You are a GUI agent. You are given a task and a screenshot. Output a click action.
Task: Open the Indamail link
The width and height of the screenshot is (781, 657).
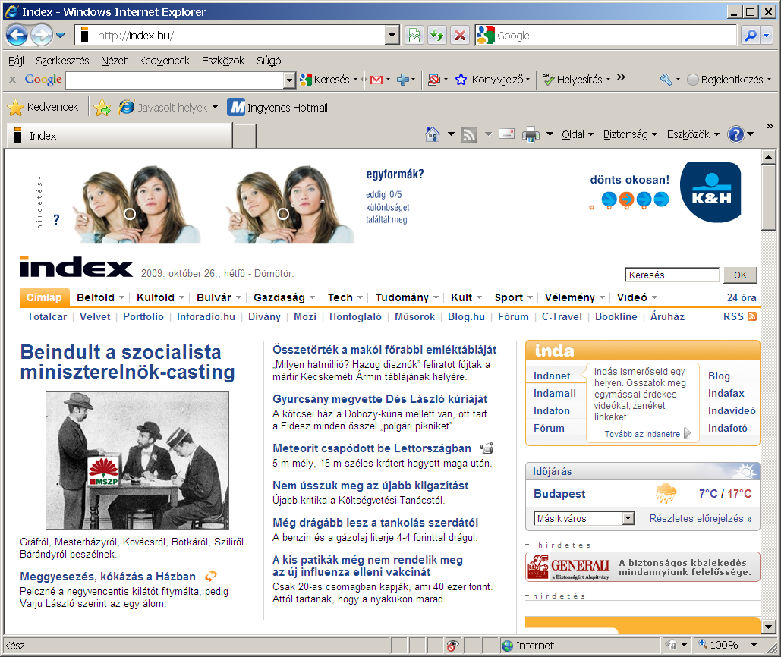554,393
